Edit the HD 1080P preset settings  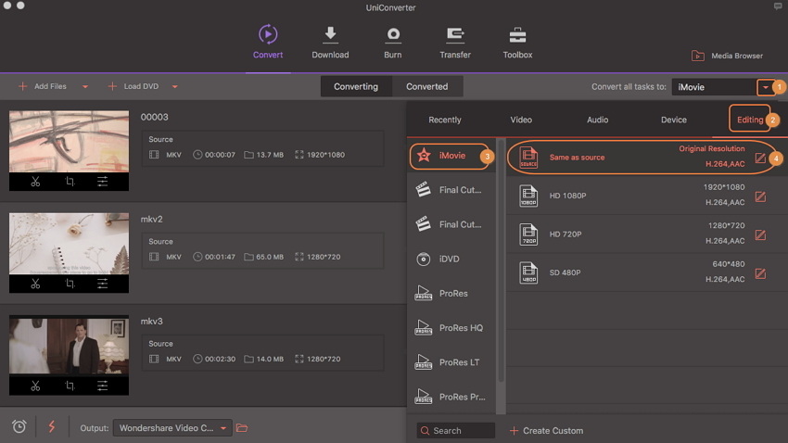pos(760,196)
